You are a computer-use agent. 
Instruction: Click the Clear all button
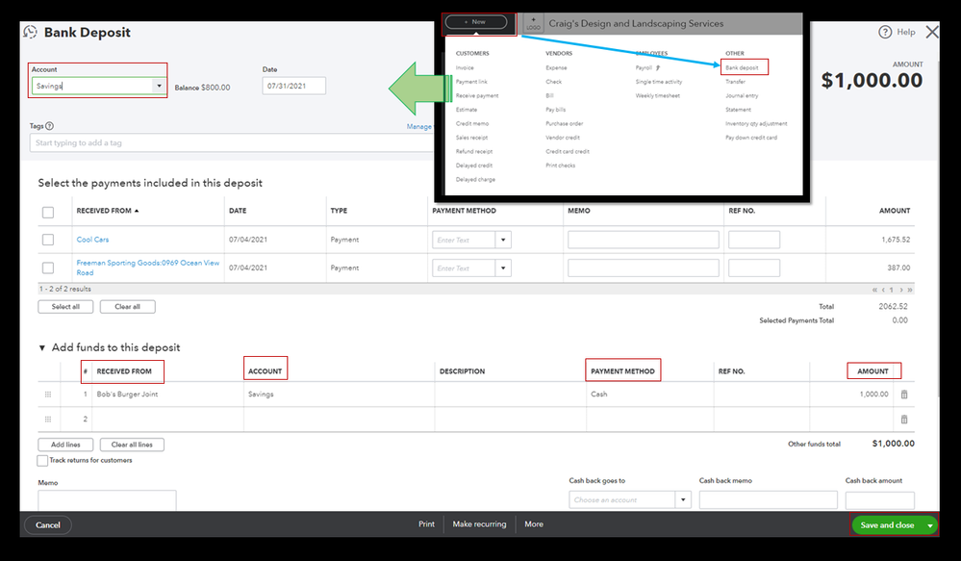[x=128, y=307]
